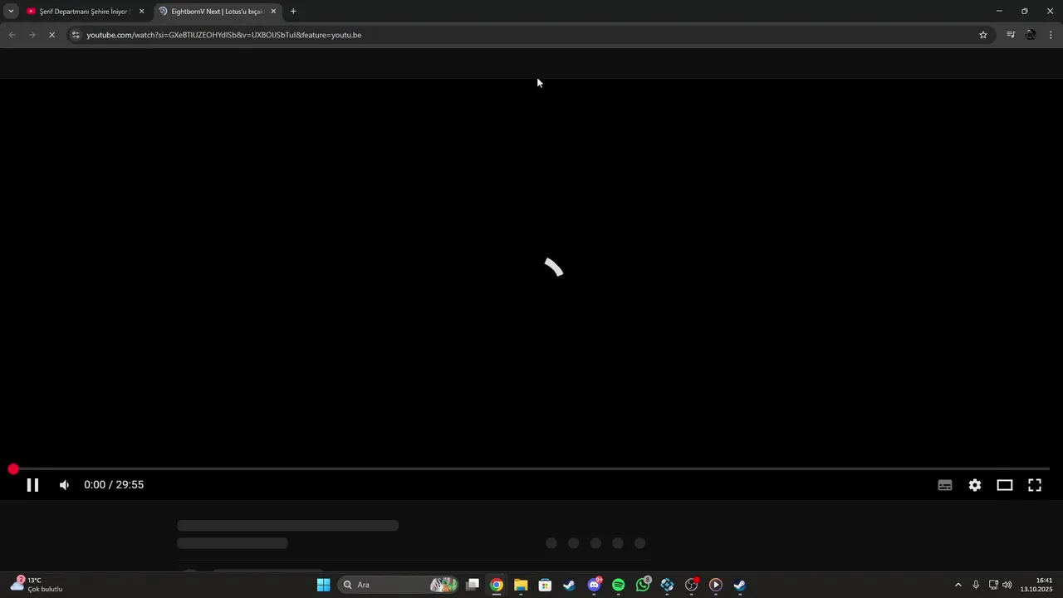Stop loading the page
1063x598 pixels.
[x=51, y=35]
